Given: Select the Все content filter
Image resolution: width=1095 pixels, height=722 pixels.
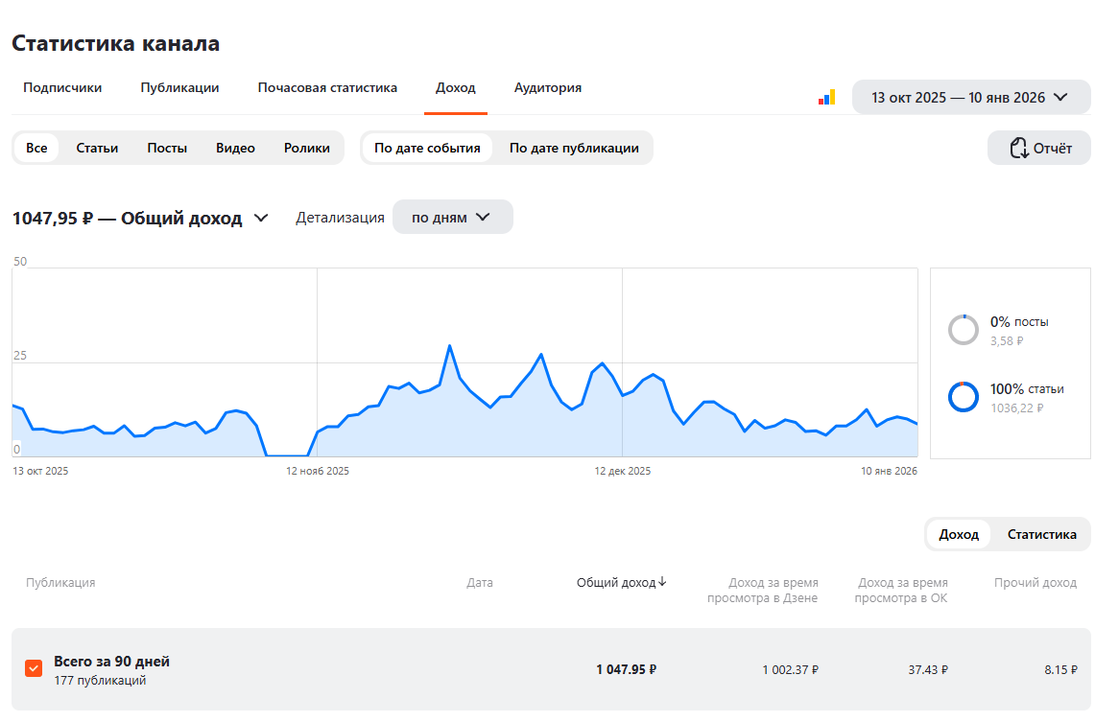Looking at the screenshot, I should (36, 148).
